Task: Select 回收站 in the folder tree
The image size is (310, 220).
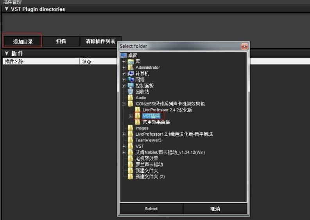Action: pyautogui.click(x=142, y=92)
